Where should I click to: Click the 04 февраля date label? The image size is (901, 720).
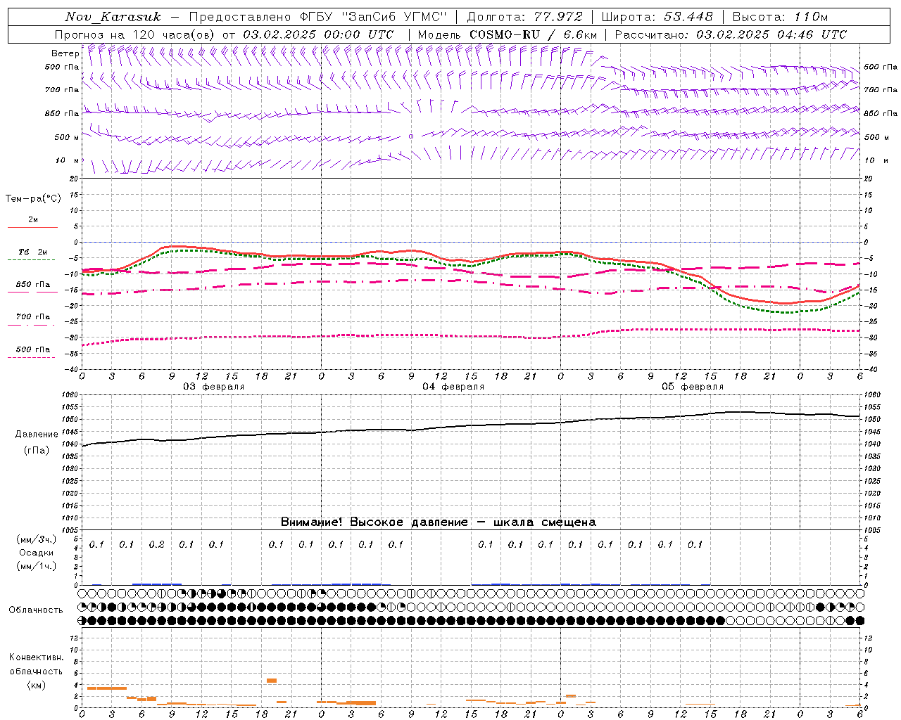tap(453, 387)
